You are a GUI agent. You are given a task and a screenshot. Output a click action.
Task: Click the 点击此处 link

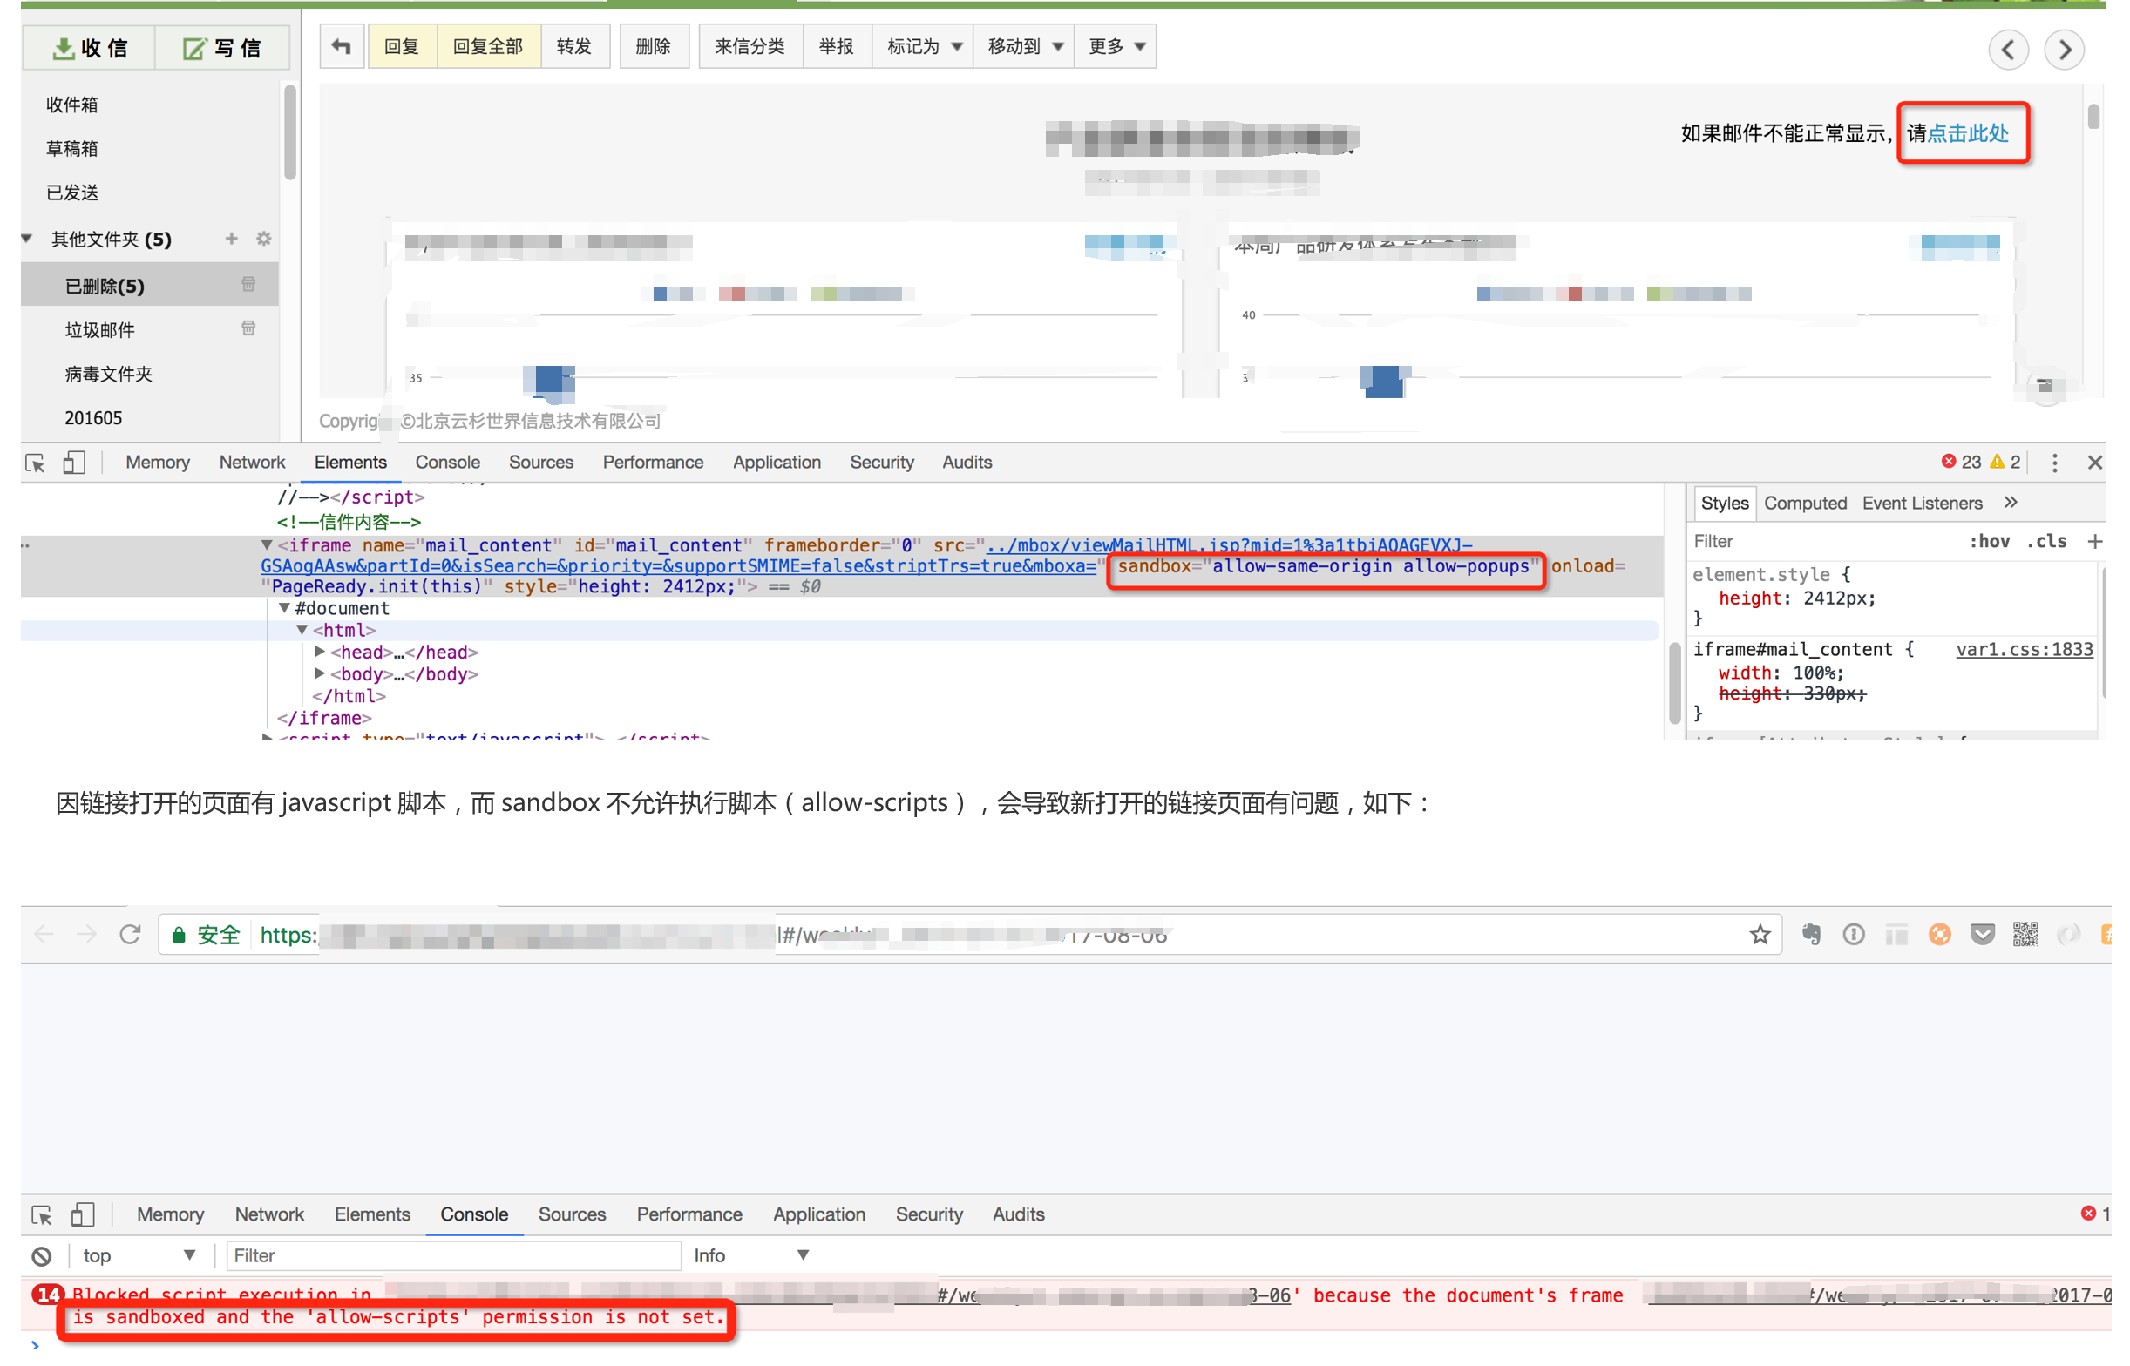(1968, 133)
